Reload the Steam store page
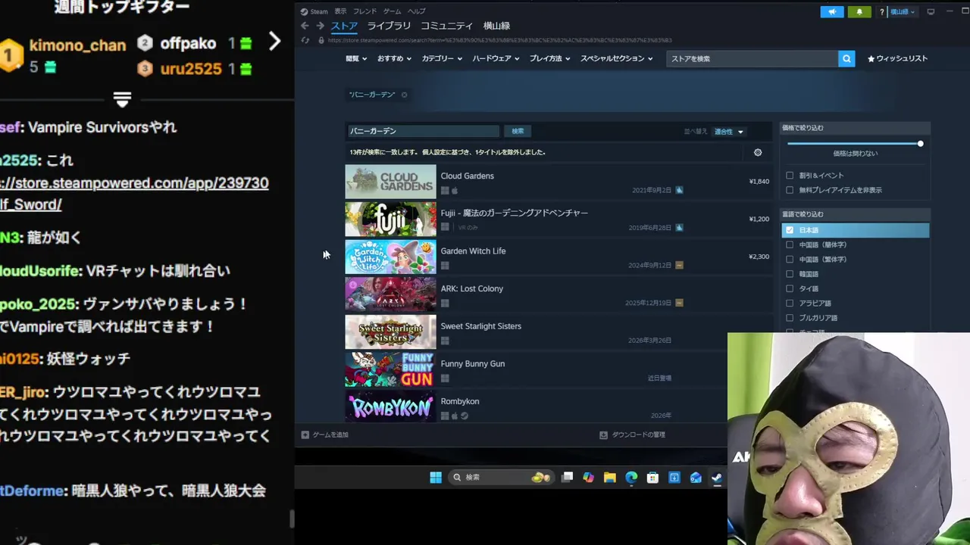970x545 pixels. click(x=305, y=40)
